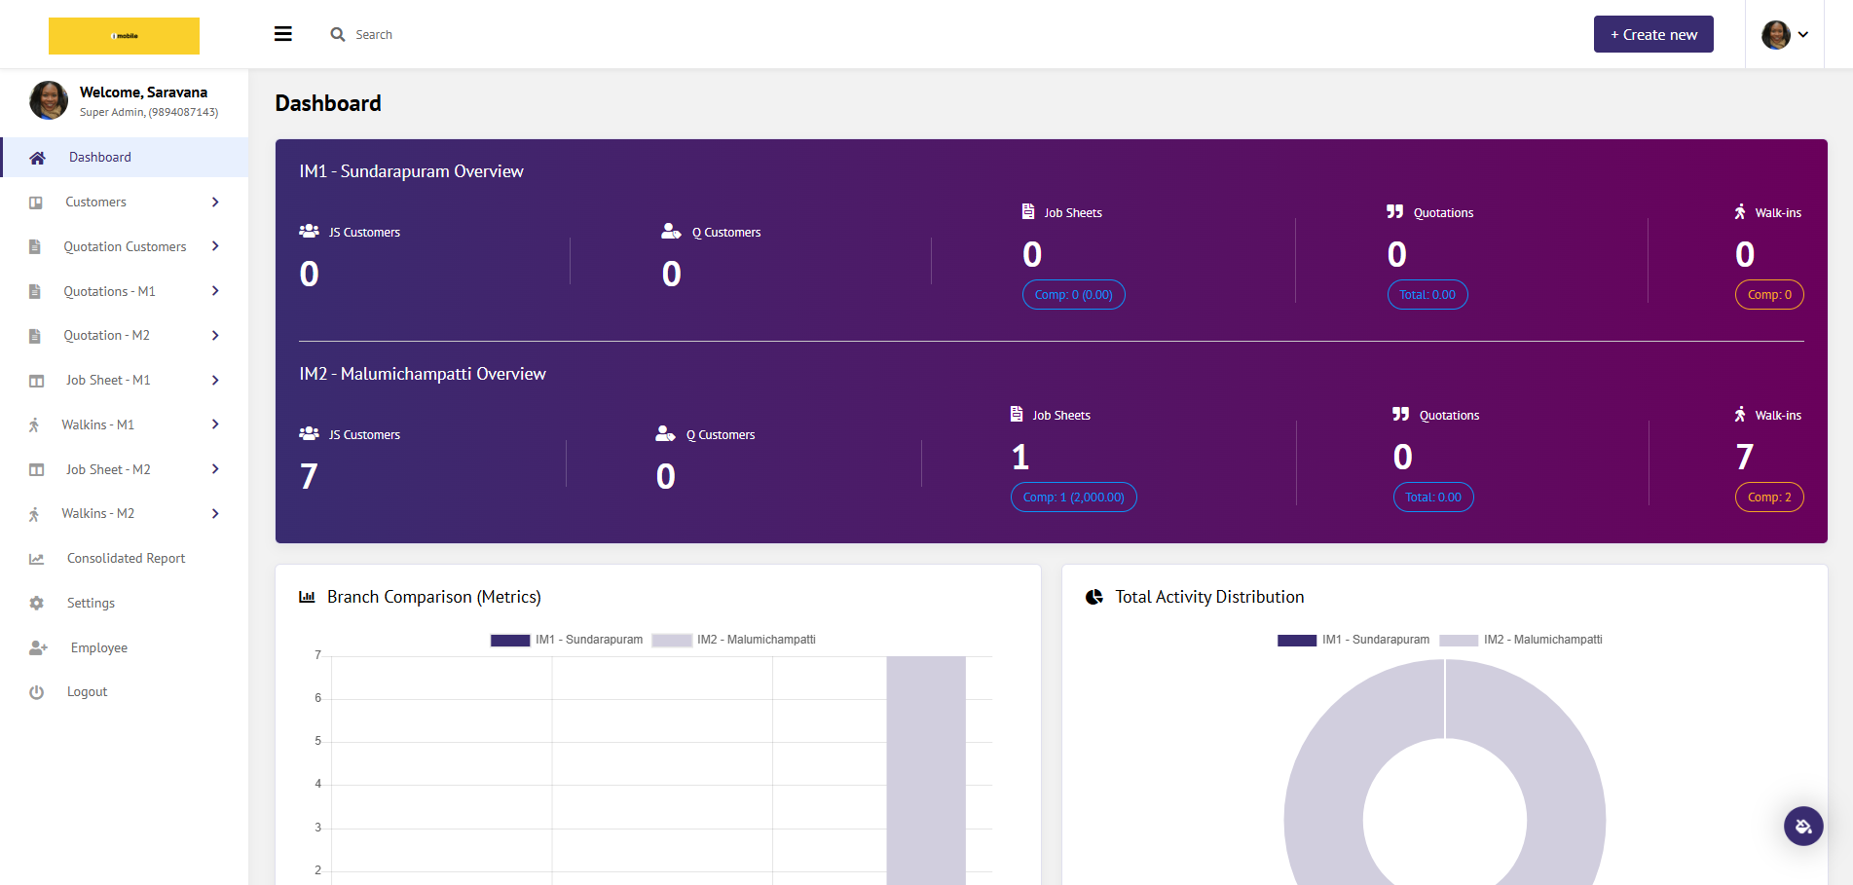Click the Job Sheet - M2 columns icon

tap(37, 469)
